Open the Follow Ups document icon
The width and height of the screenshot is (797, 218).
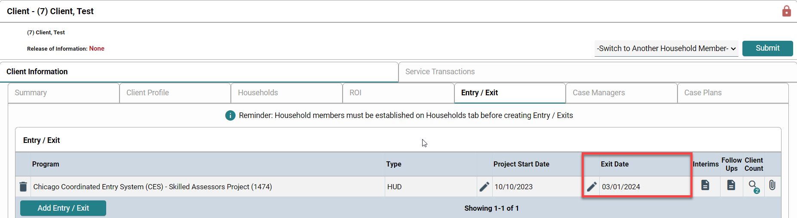point(731,185)
